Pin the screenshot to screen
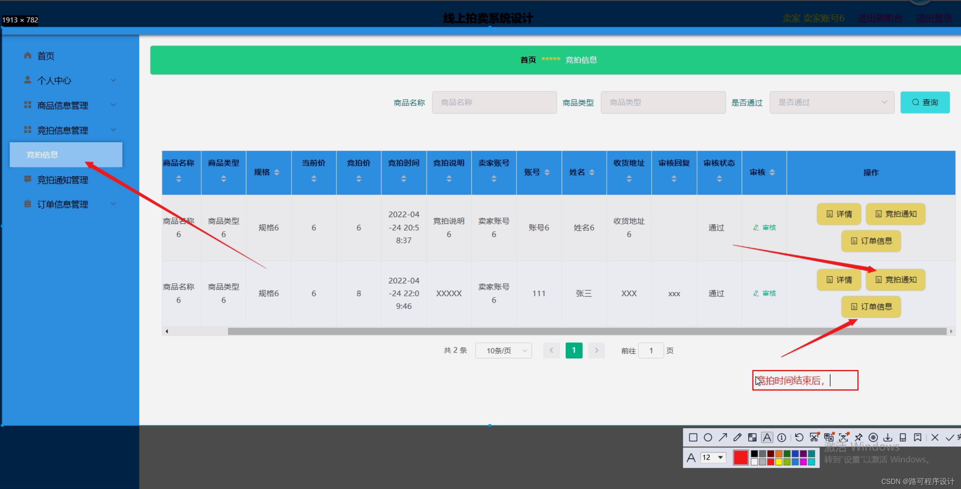 click(x=858, y=437)
